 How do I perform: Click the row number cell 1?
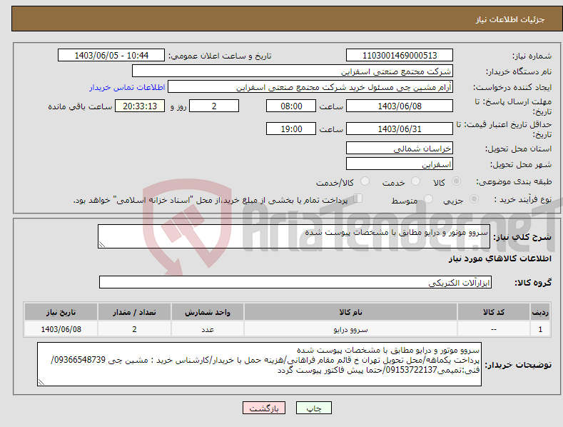click(540, 329)
